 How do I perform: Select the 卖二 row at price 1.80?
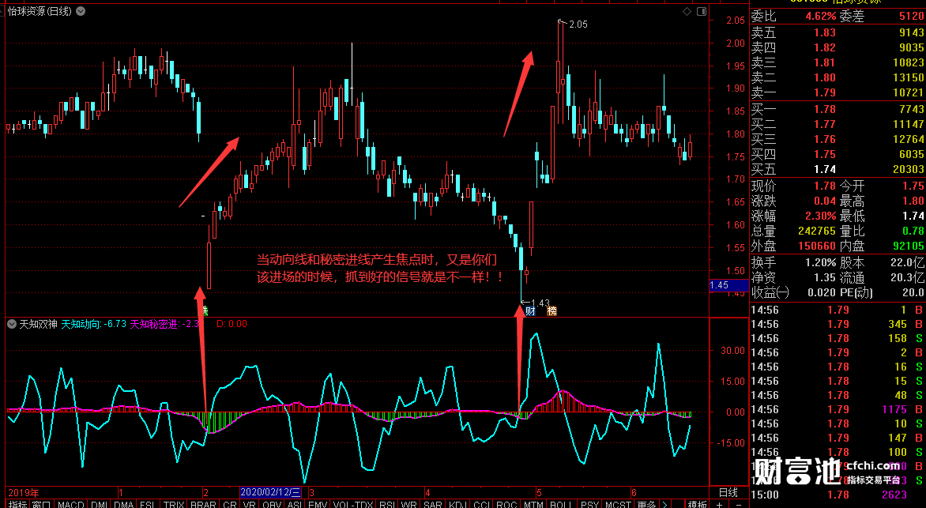coord(838,77)
